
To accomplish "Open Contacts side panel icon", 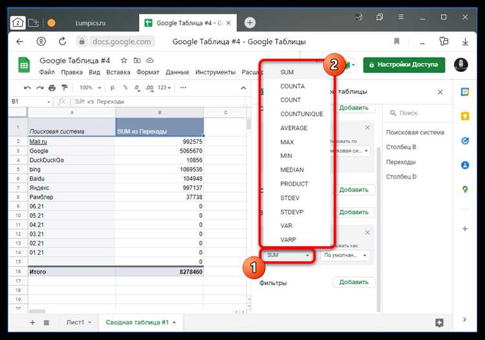I will pos(465,165).
